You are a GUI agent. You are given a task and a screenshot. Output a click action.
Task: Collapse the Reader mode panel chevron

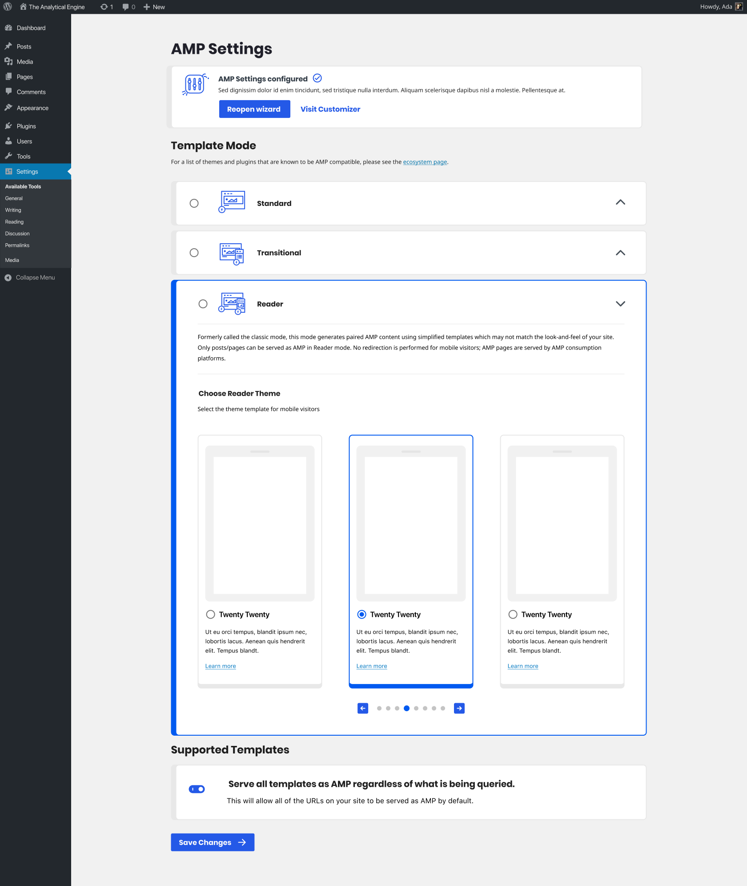[620, 304]
